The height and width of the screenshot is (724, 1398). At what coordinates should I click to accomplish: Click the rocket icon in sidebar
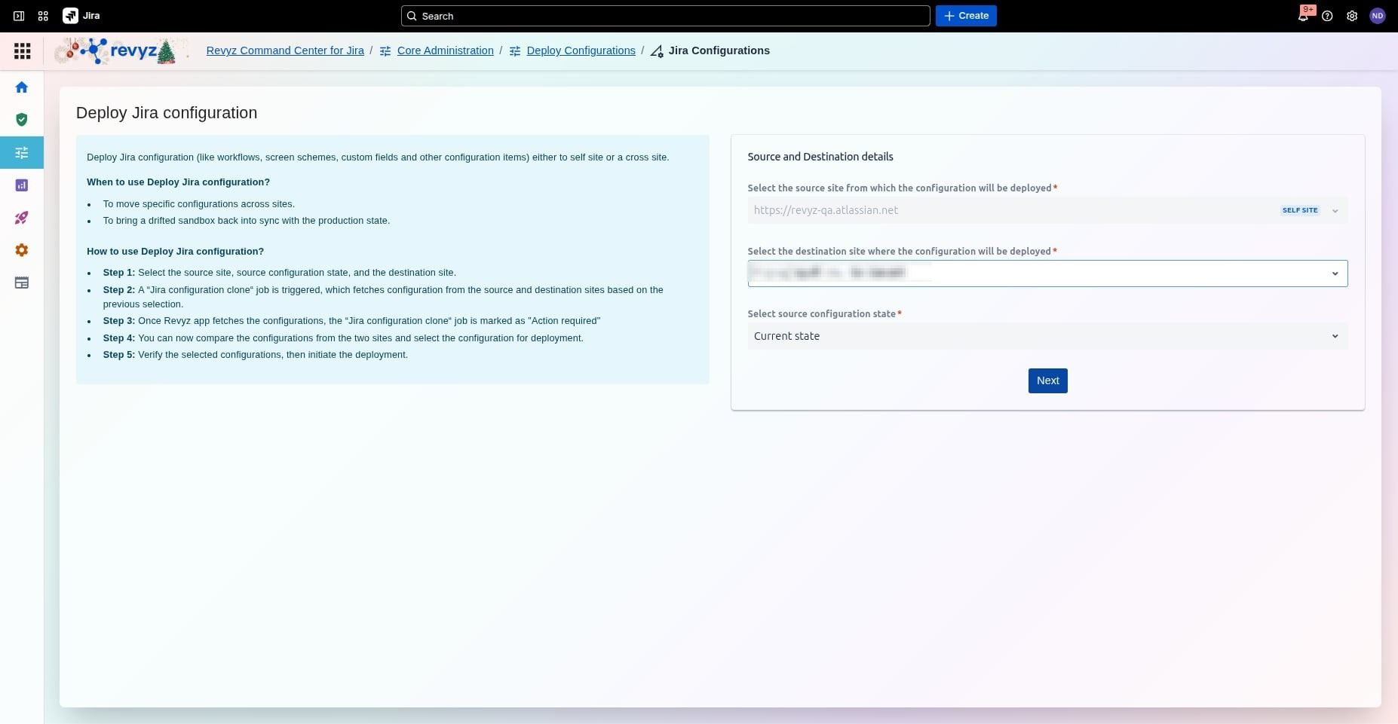[22, 218]
